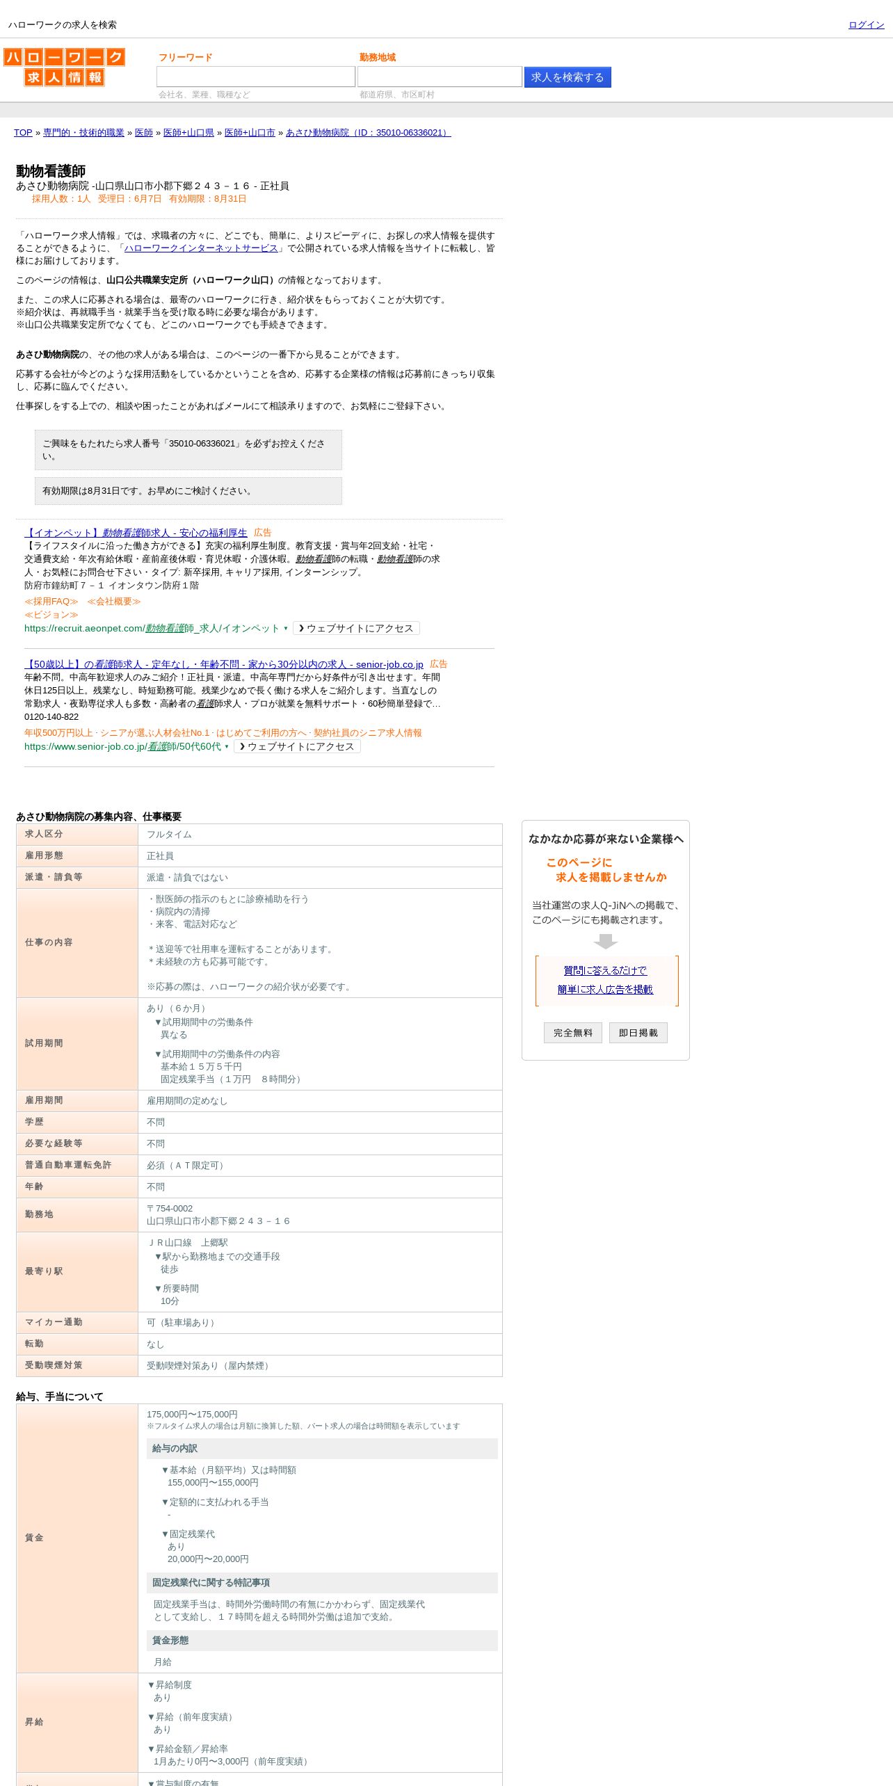The height and width of the screenshot is (1786, 893).
Task: Open 医師+山口市 breadcrumb link
Action: pyautogui.click(x=250, y=133)
